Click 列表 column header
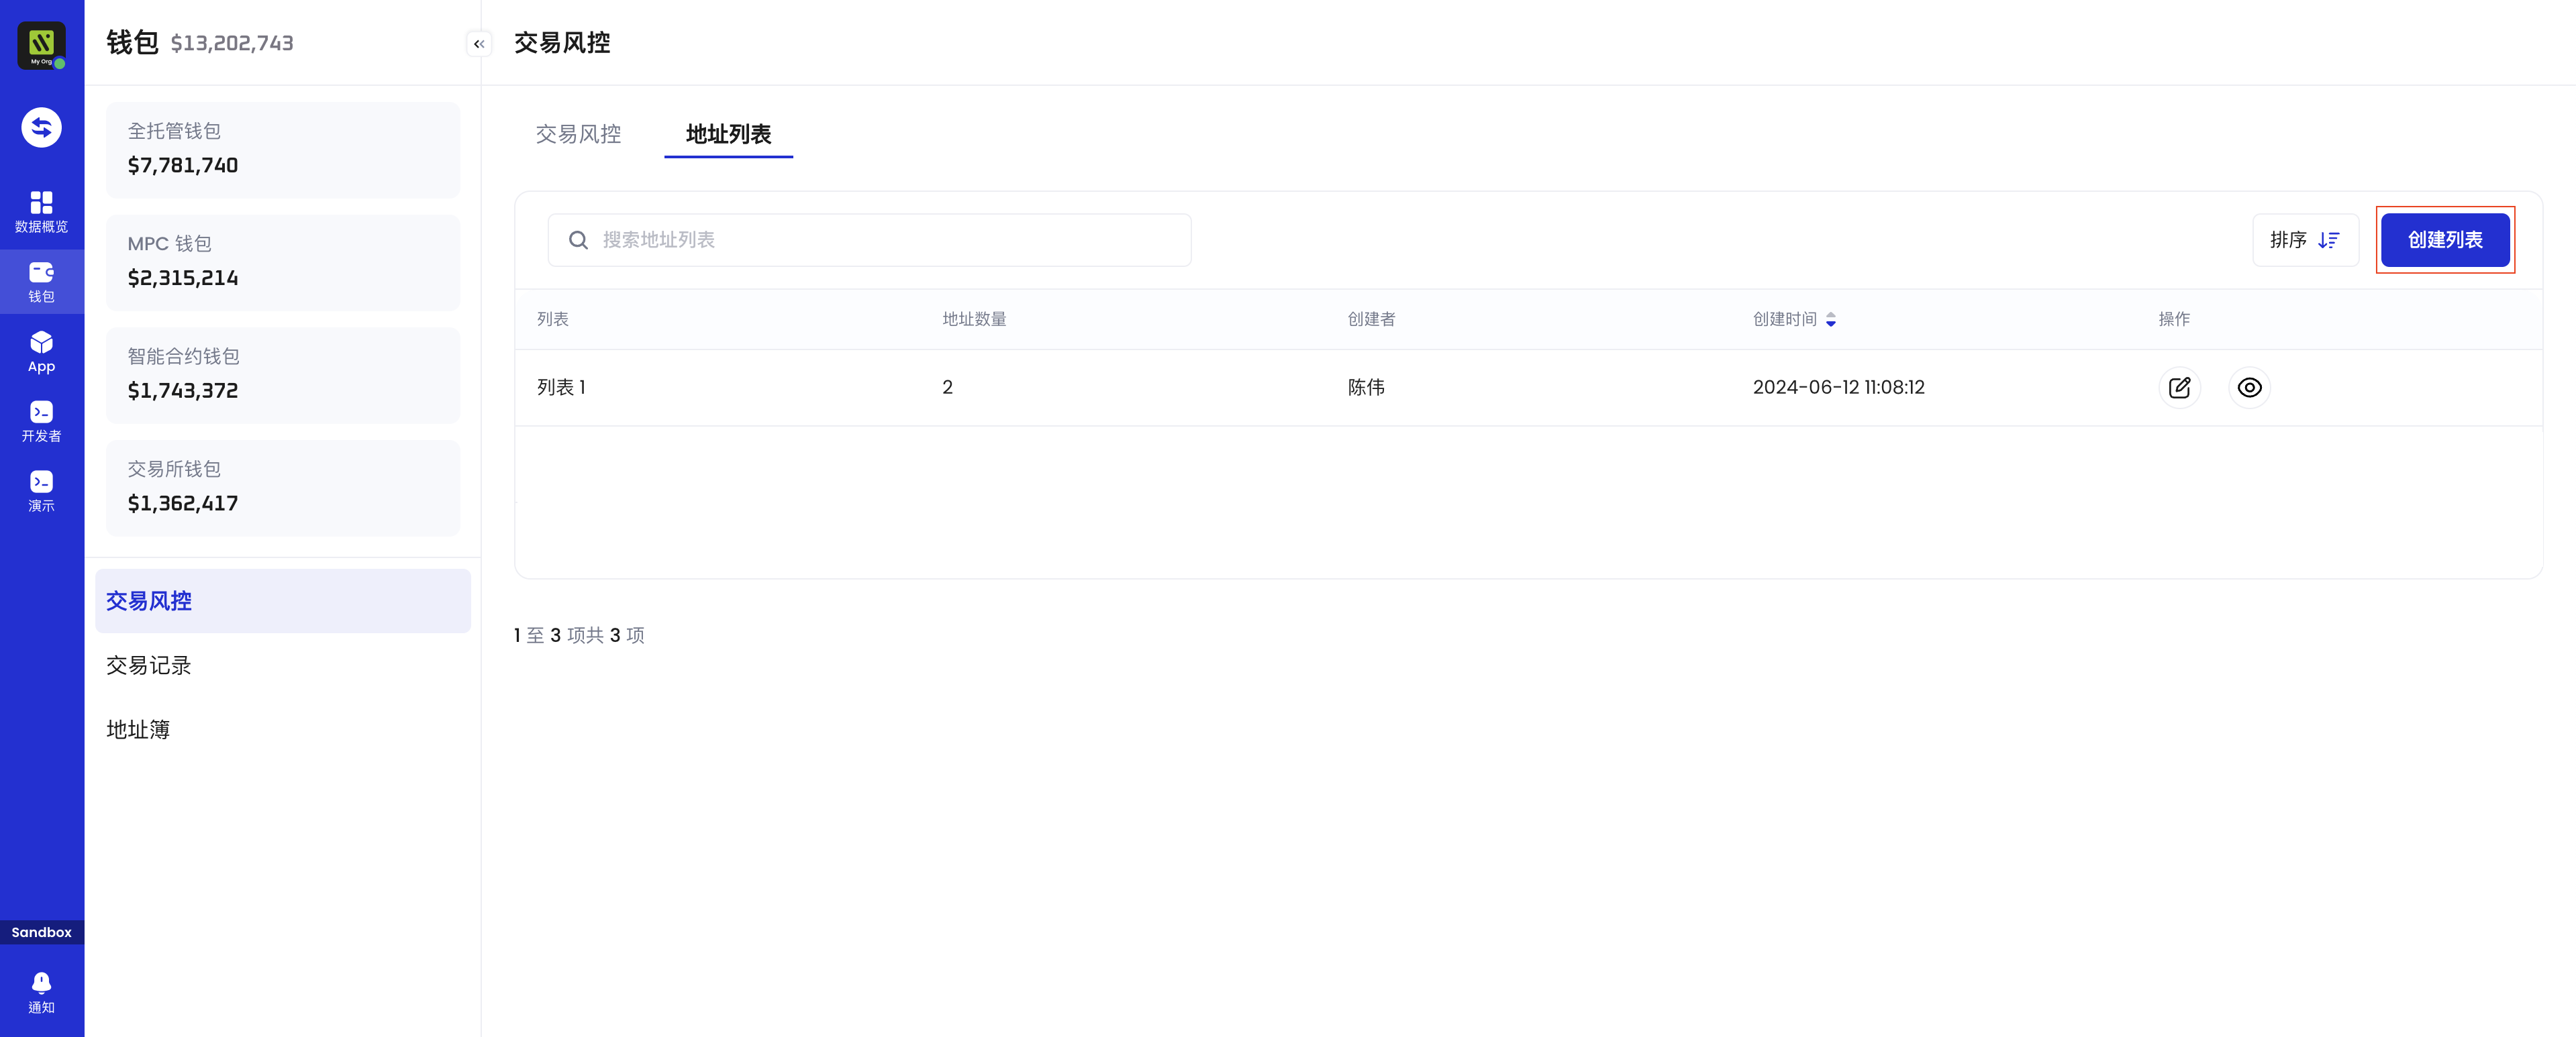Viewport: 2576px width, 1037px height. (x=553, y=320)
